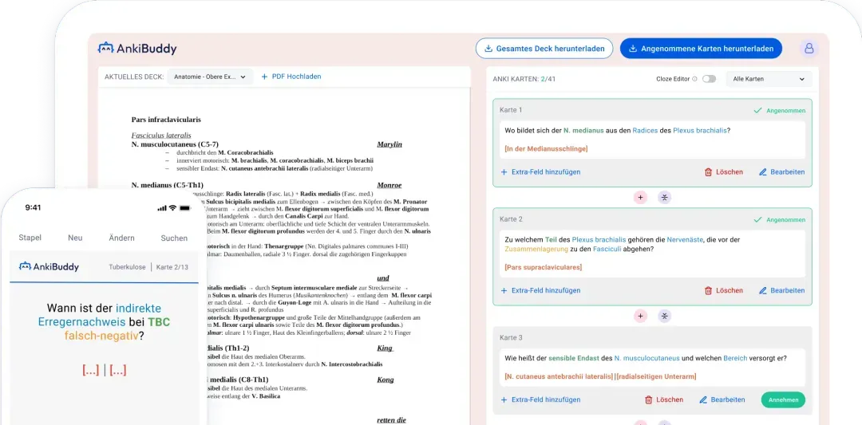Click the Cloze Editor info icon
The width and height of the screenshot is (862, 425).
(694, 79)
